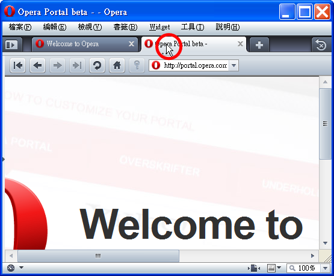Expand the zoom level dropdown arrow

point(325,268)
